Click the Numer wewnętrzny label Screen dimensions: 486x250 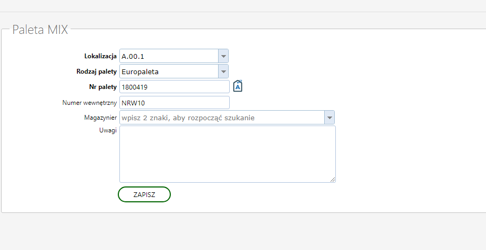point(90,103)
